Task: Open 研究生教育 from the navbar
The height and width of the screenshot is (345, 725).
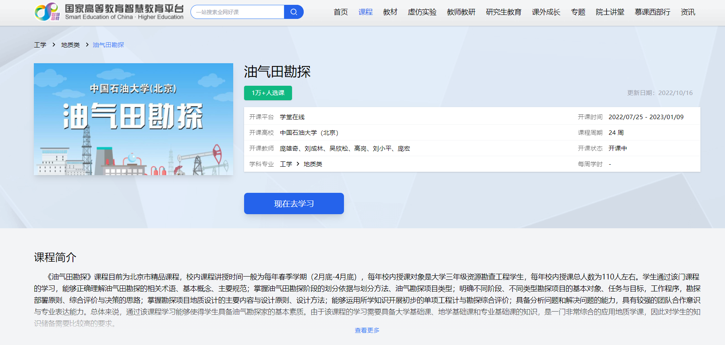Action: pos(503,12)
